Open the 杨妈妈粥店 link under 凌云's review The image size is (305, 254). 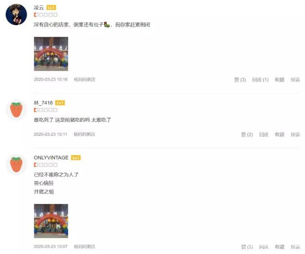[85, 80]
